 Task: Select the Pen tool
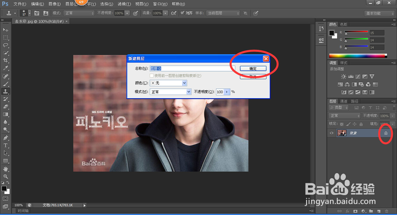click(x=5, y=138)
